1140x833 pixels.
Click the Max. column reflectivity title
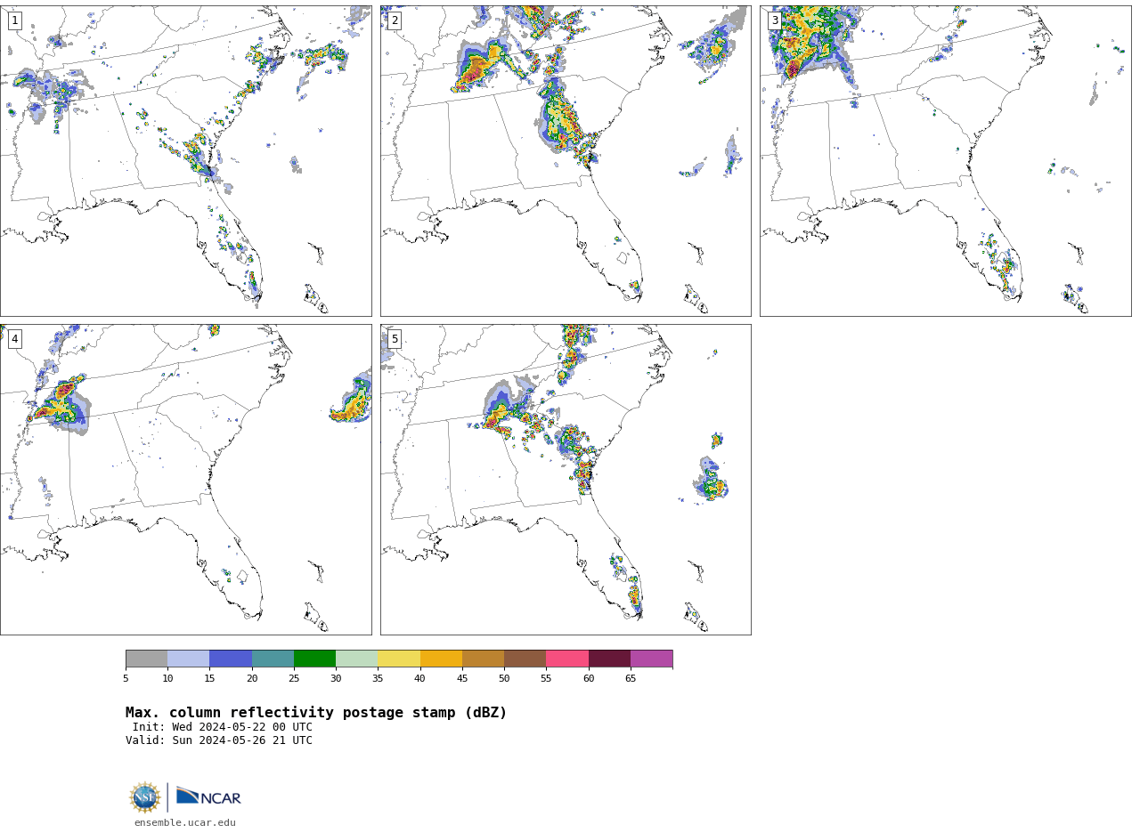(x=316, y=713)
